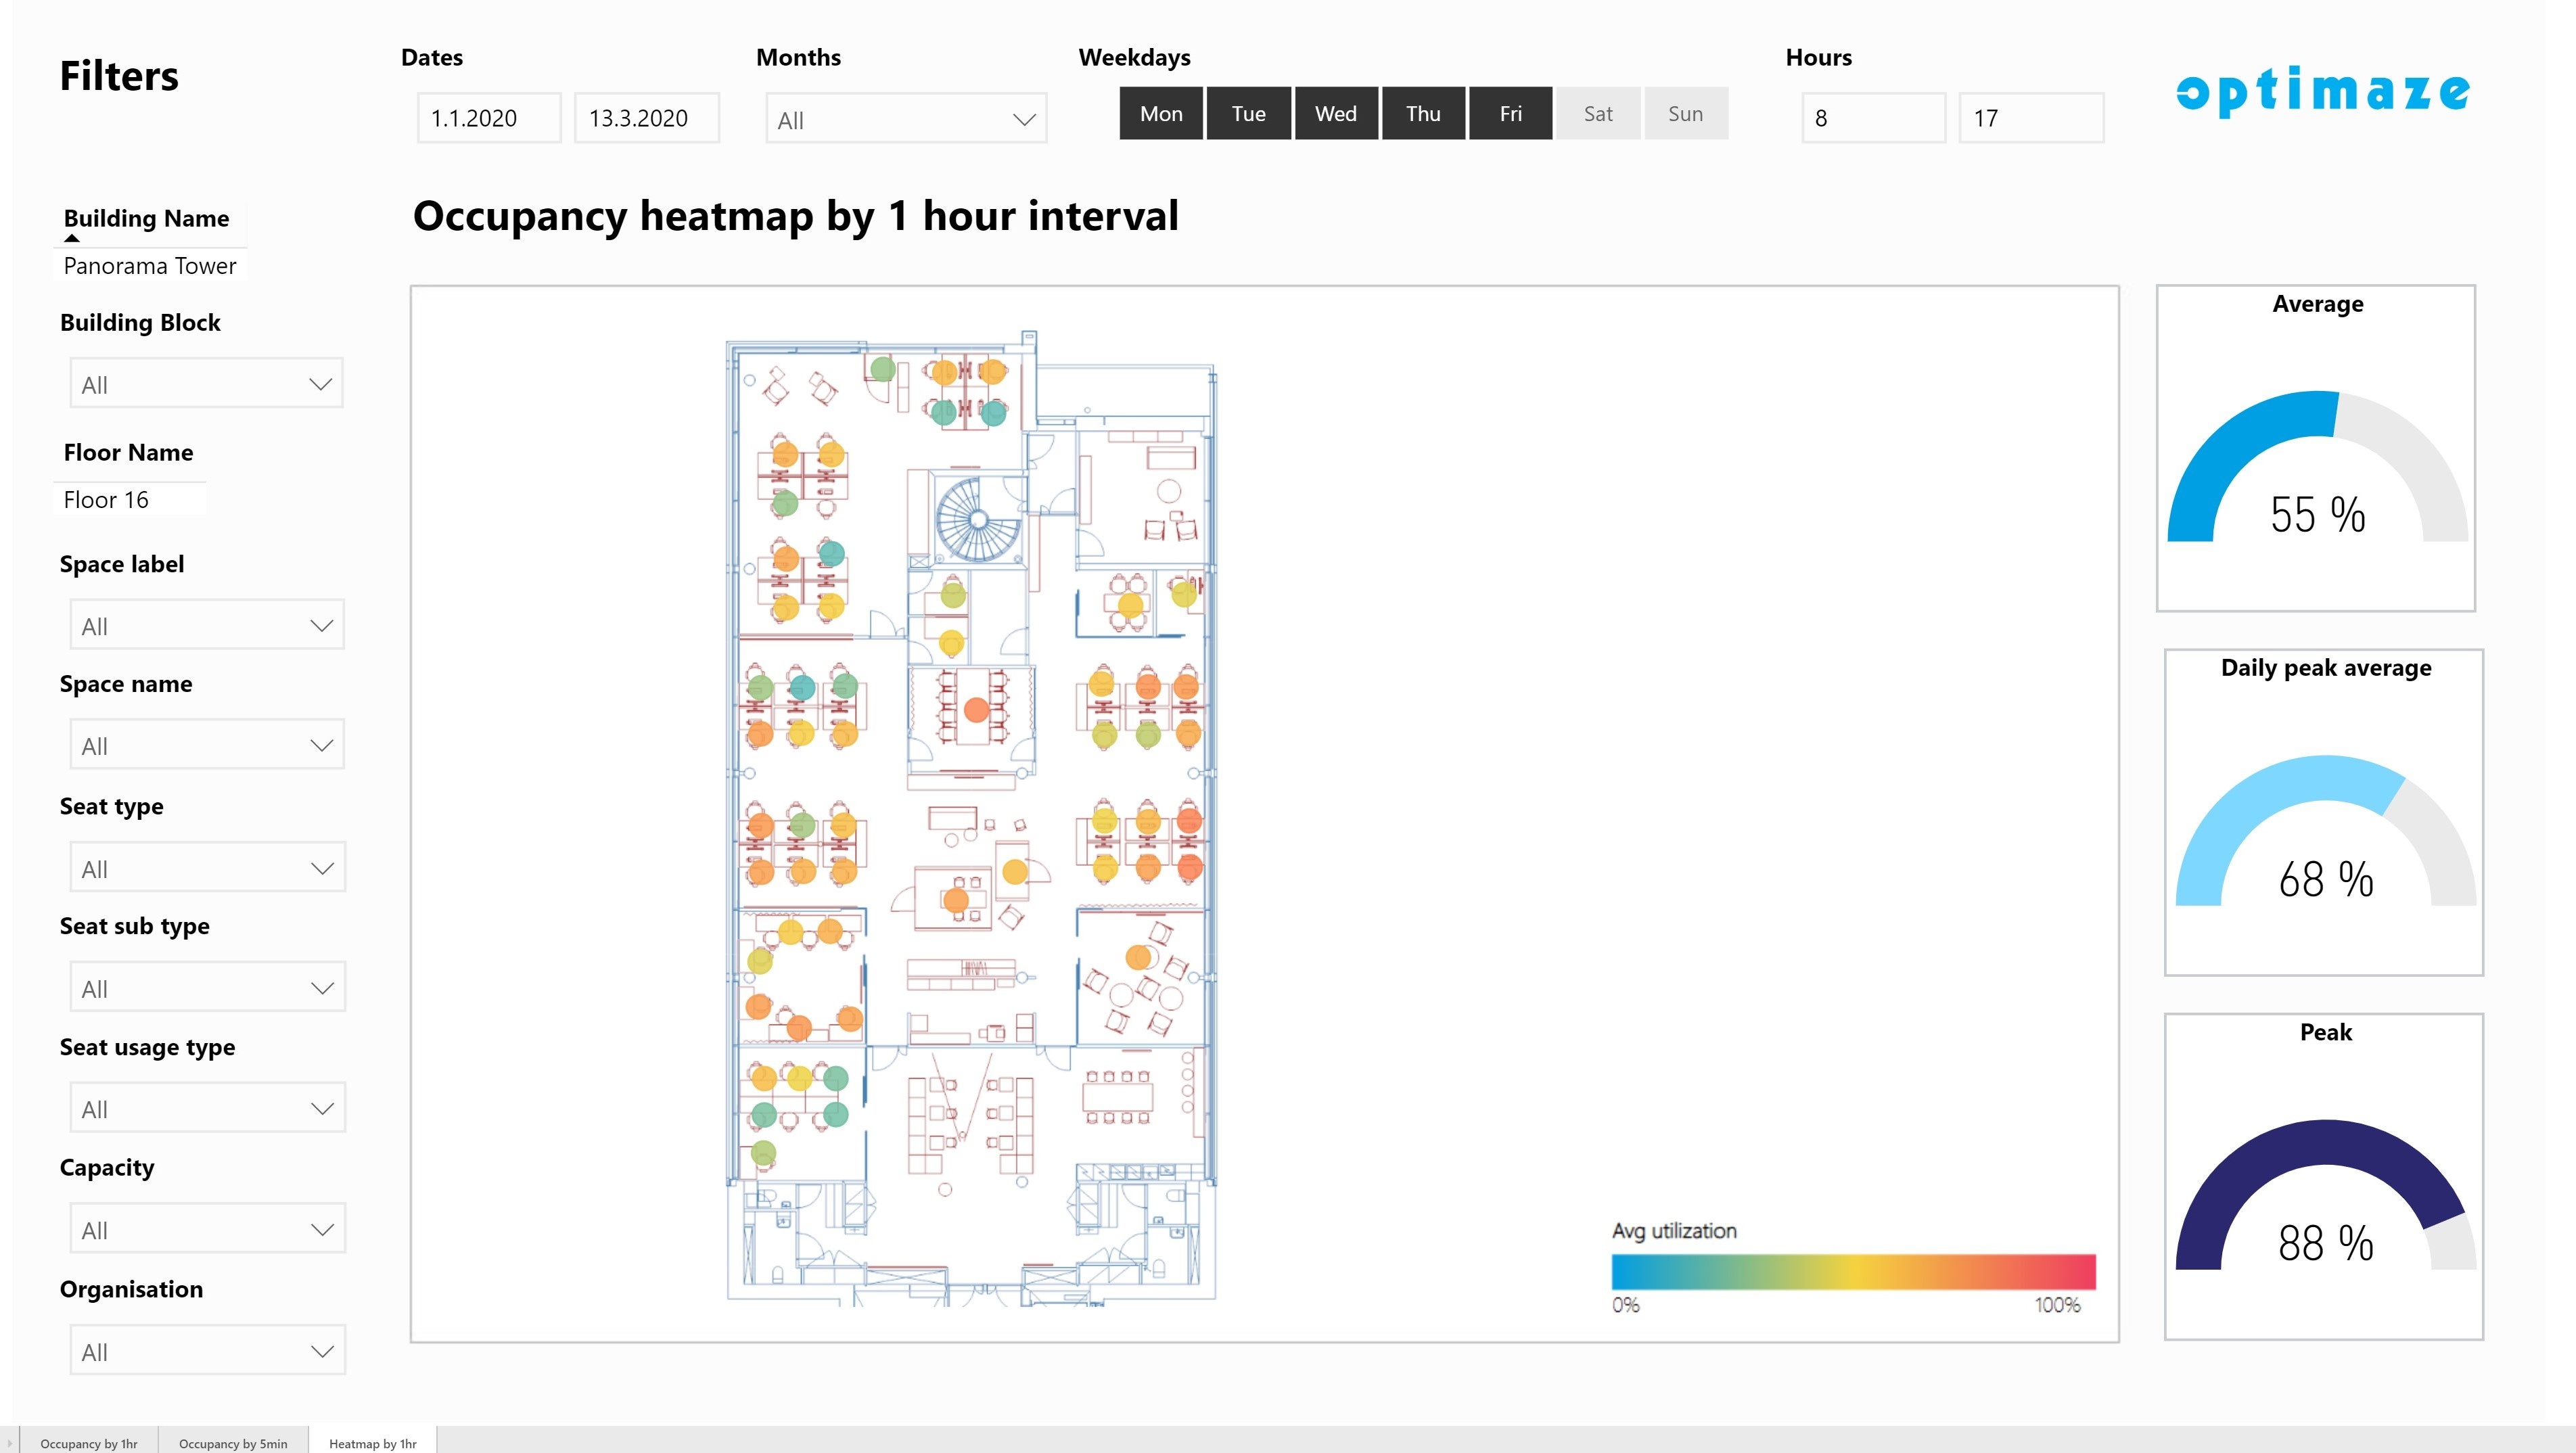
Task: Enable the Sat weekday filter
Action: click(x=1597, y=114)
